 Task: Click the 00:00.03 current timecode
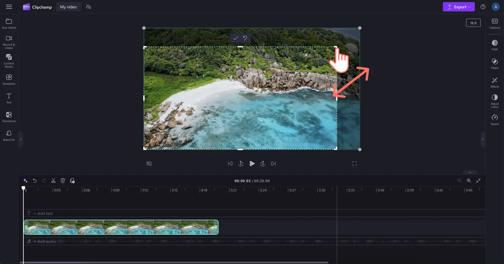(243, 181)
